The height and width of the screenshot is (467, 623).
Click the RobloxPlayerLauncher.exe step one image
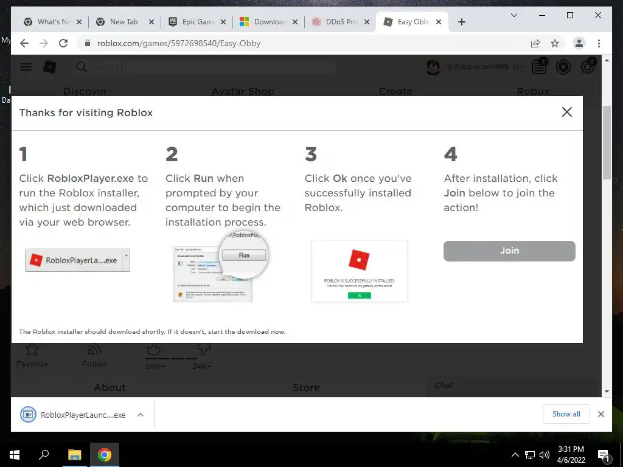[77, 260]
